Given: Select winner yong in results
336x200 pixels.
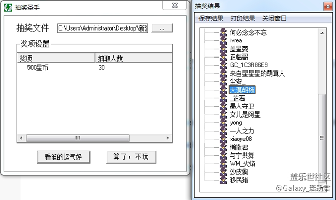Looking at the screenshot, I should (x=236, y=123).
